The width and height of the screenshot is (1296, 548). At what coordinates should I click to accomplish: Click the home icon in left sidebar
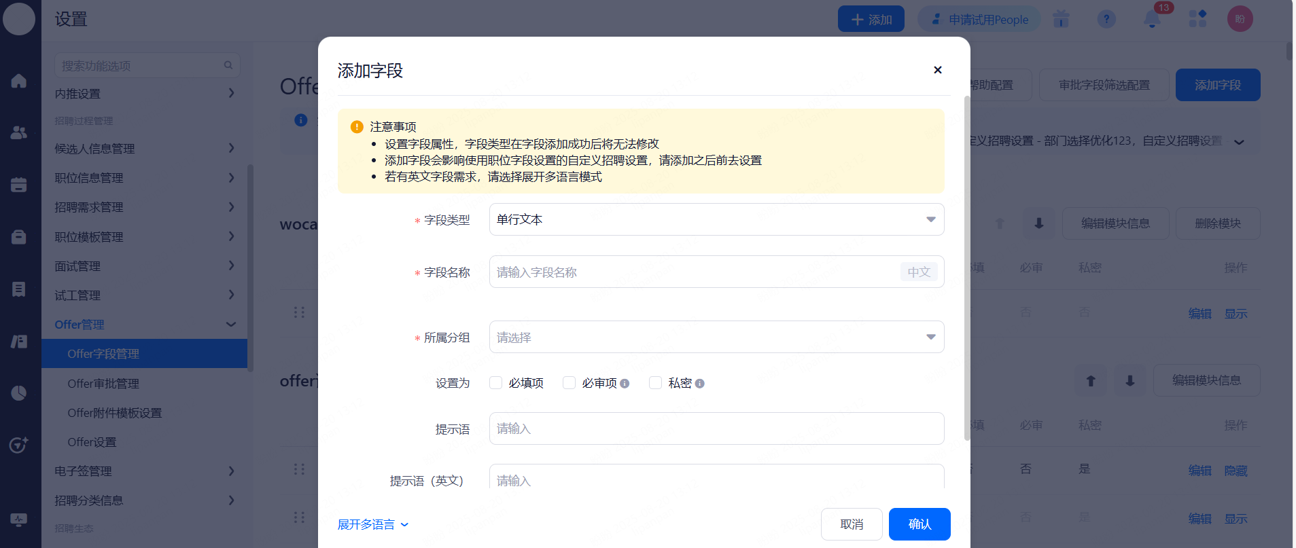point(19,81)
